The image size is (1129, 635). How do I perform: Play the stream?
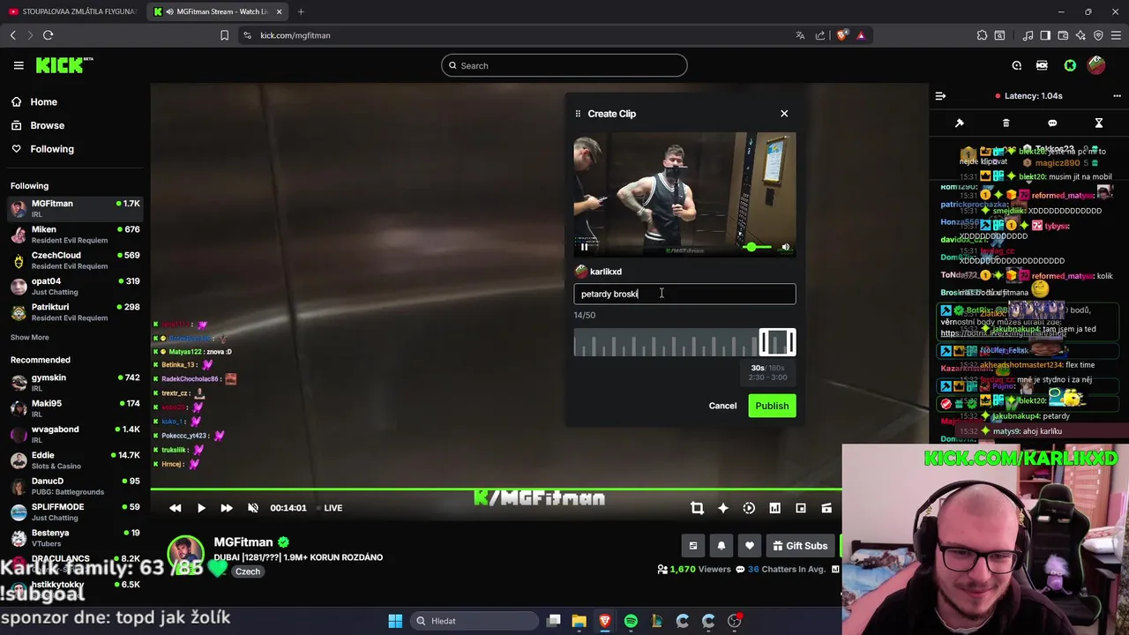click(x=201, y=508)
